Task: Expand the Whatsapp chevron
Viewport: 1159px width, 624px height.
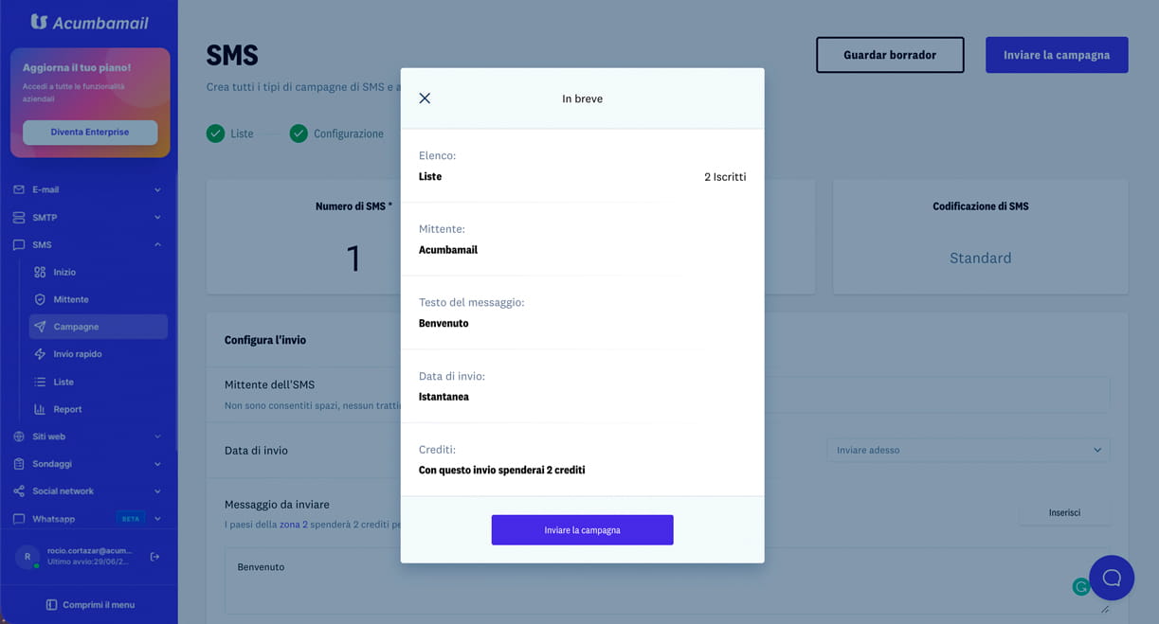Action: 157,519
